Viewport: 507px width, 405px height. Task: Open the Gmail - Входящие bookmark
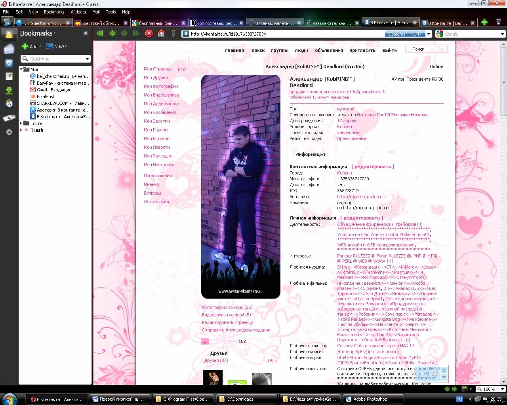pyautogui.click(x=54, y=90)
